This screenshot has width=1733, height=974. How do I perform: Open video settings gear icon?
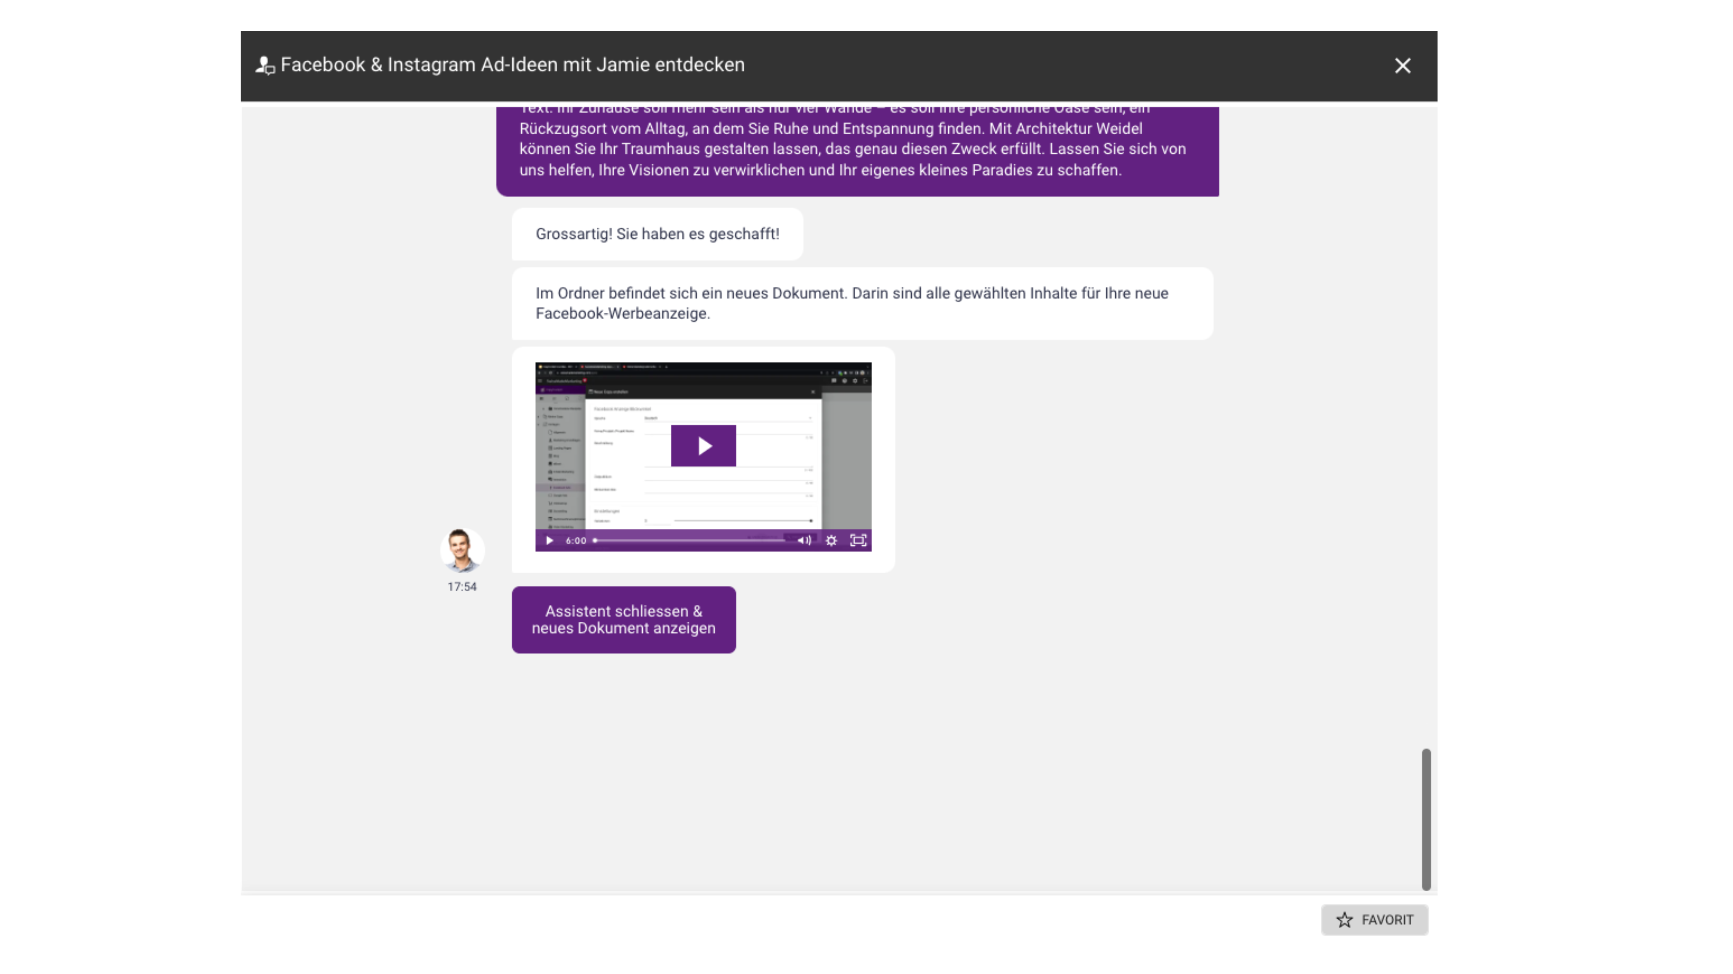[832, 541]
